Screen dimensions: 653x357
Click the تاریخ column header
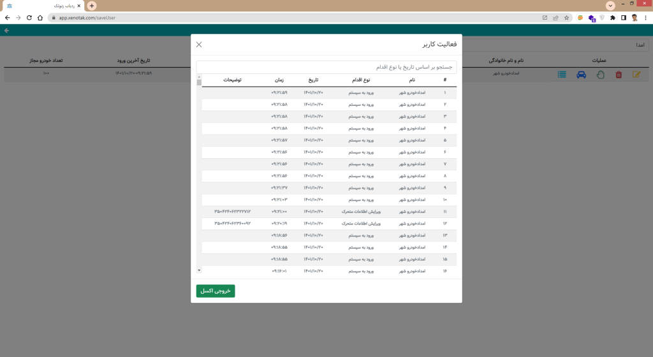[313, 80]
